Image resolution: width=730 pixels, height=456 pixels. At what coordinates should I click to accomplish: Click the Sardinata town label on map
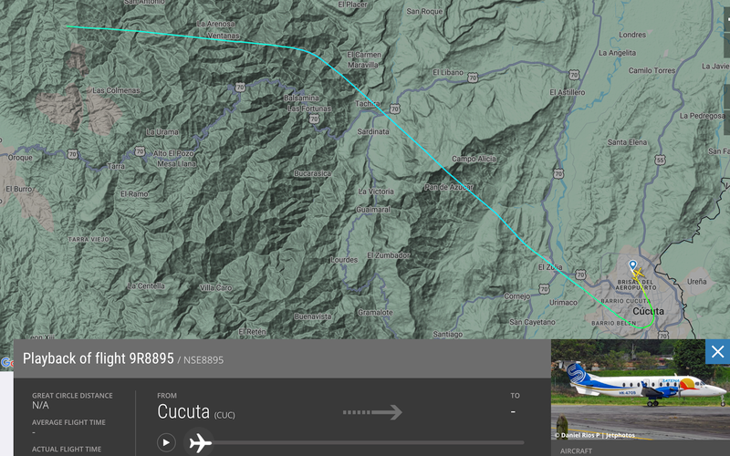[373, 131]
